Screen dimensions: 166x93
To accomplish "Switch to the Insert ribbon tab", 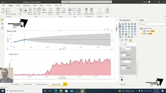I will click(18, 5).
